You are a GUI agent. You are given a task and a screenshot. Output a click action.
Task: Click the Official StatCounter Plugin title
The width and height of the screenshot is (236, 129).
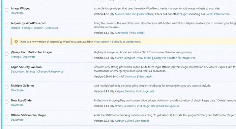(x=28, y=115)
